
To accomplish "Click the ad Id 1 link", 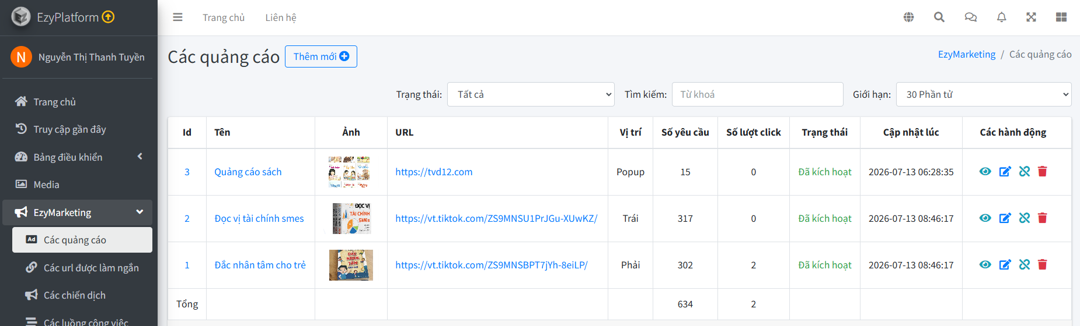I will click(x=187, y=265).
